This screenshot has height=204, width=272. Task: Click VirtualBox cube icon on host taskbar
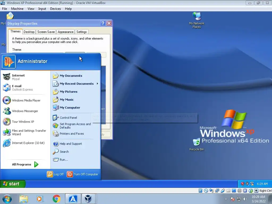(x=88, y=199)
